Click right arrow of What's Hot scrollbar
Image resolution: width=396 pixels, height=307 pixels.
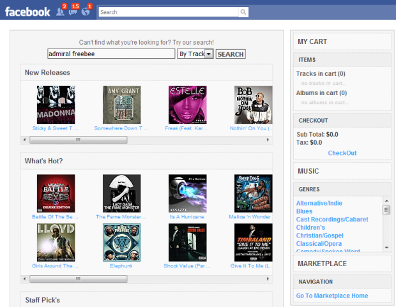point(268,279)
